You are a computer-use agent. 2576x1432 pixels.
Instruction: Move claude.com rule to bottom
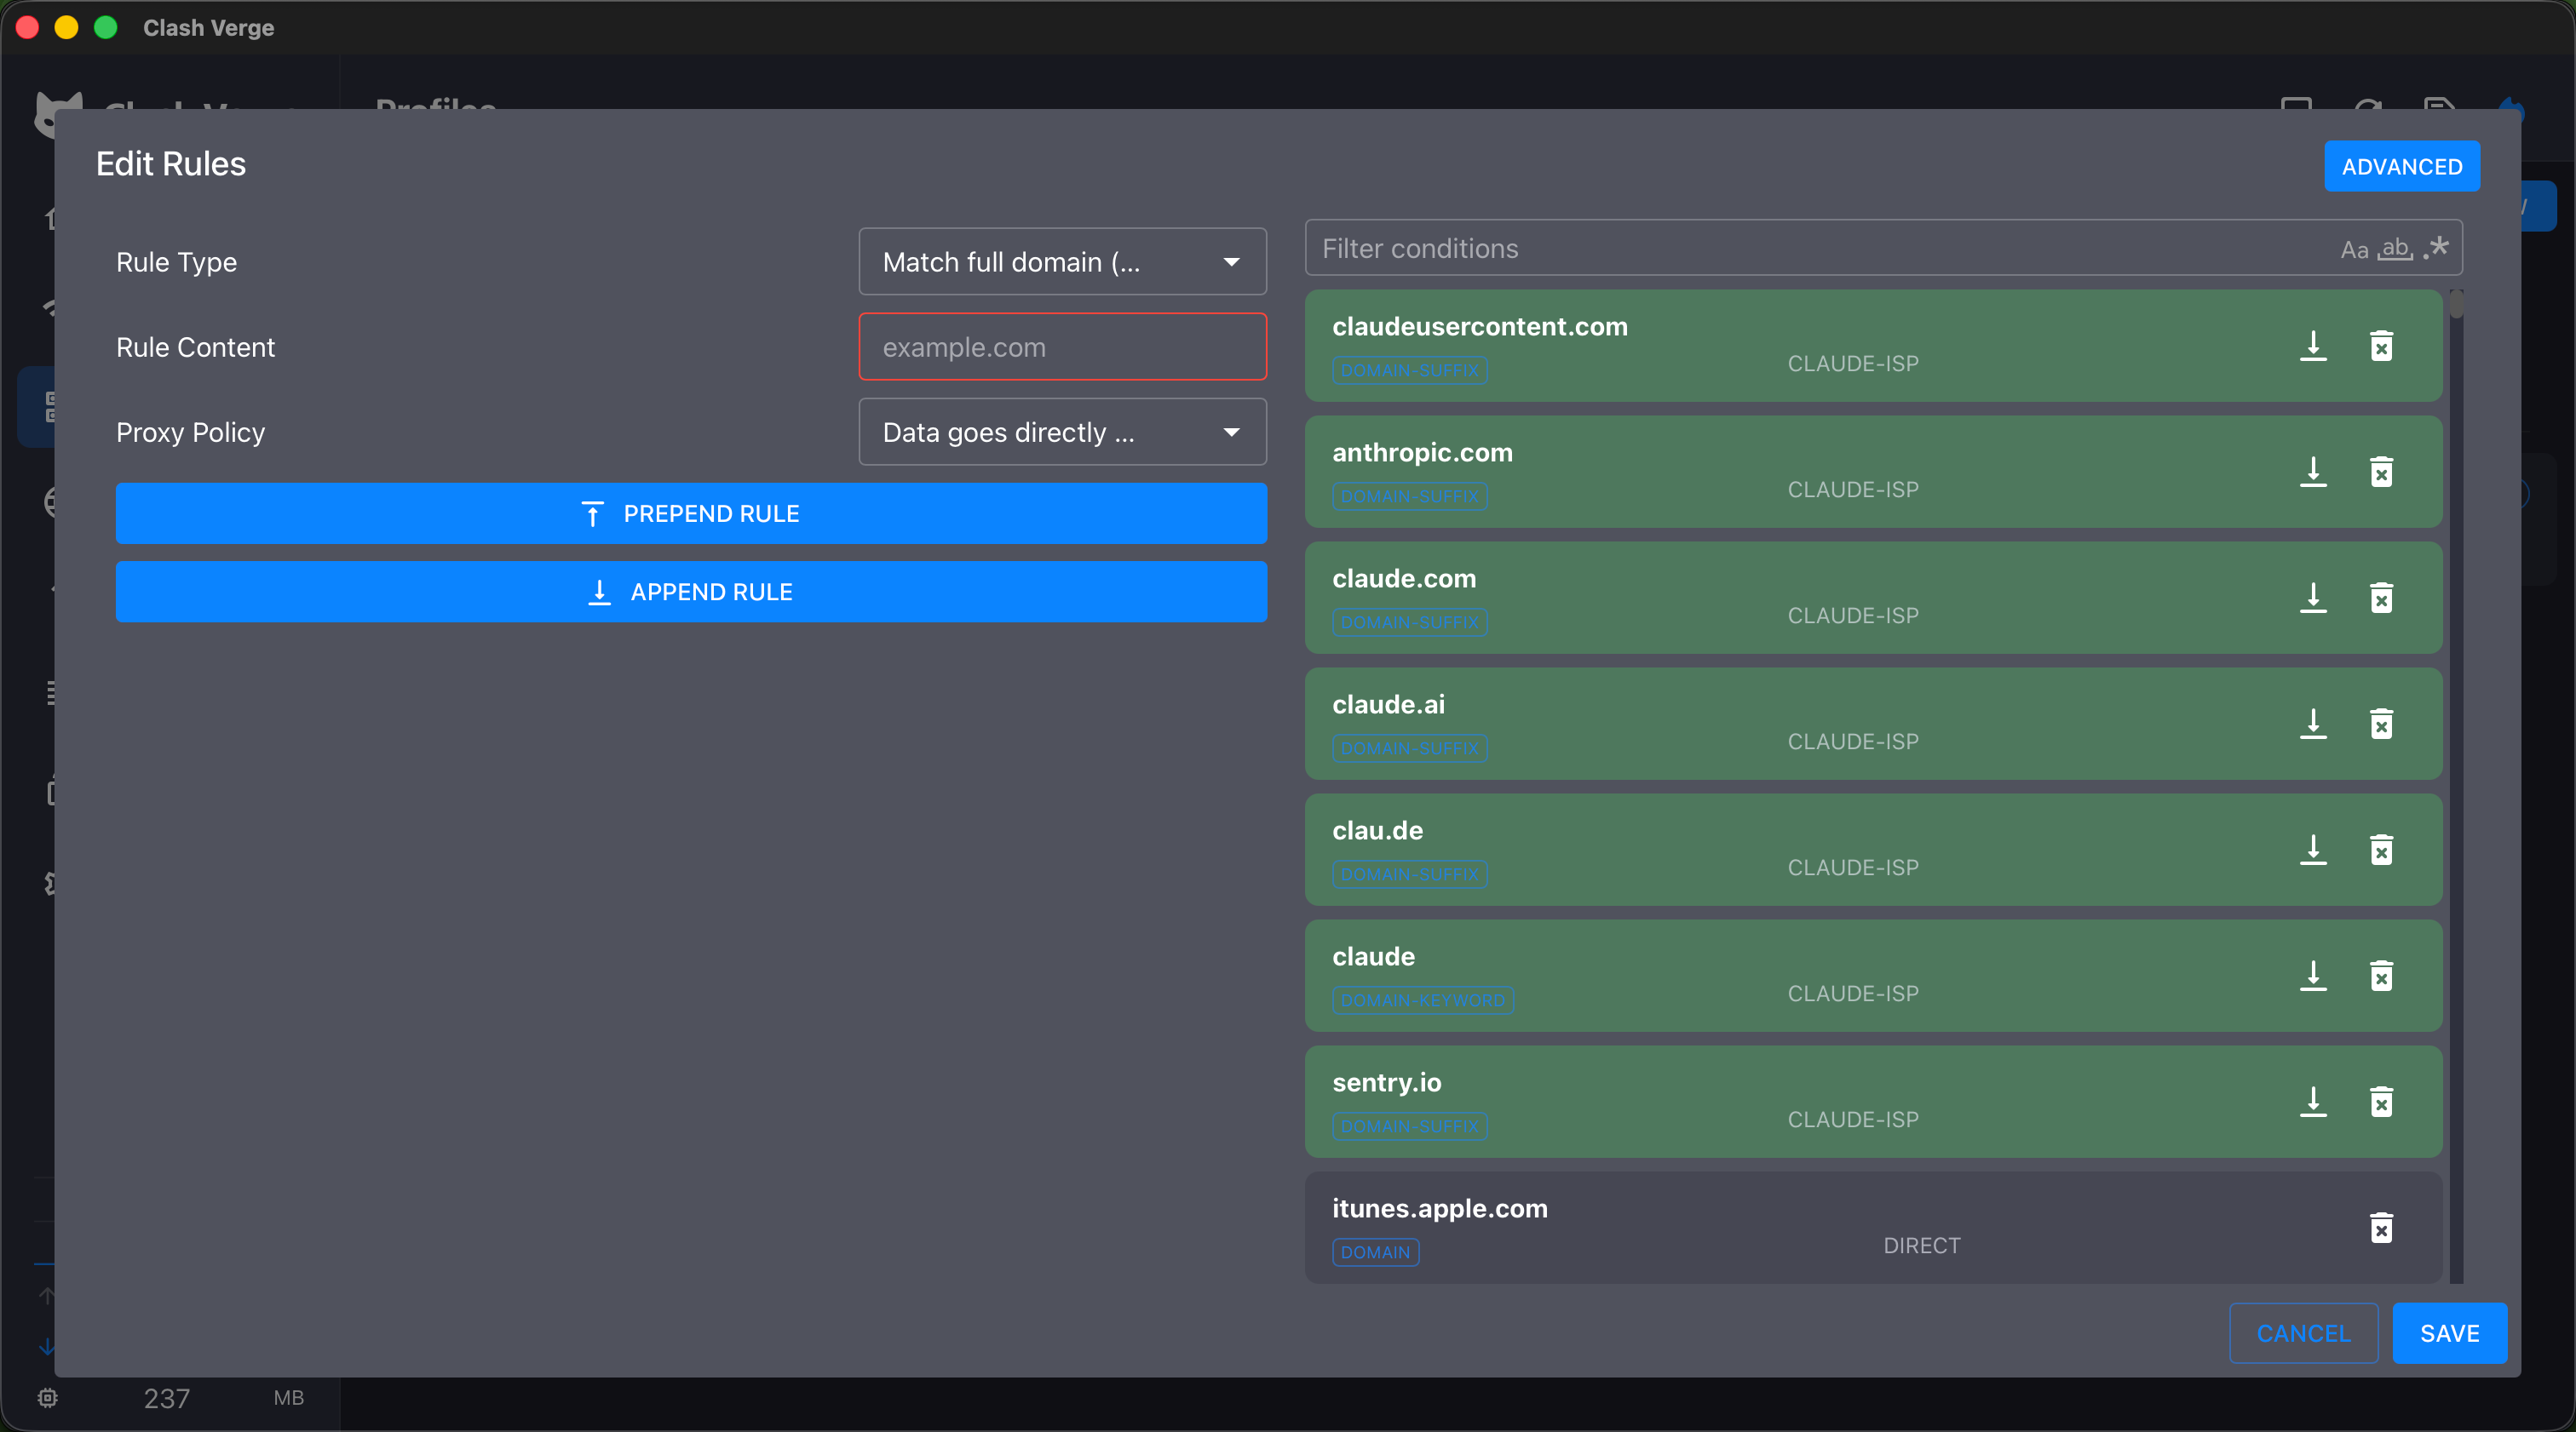pos(2312,598)
